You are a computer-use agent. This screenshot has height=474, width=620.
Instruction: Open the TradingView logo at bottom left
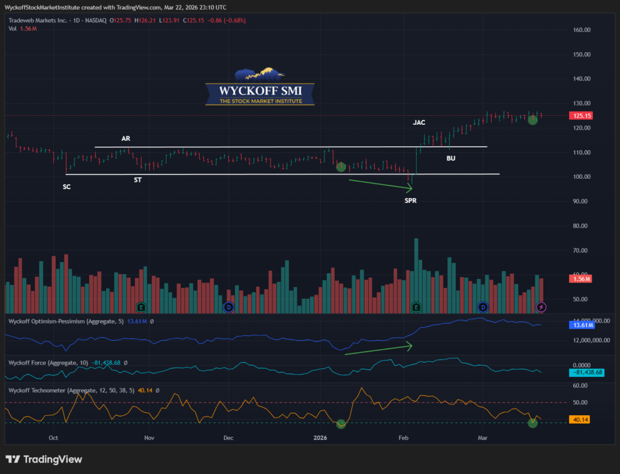[x=44, y=459]
